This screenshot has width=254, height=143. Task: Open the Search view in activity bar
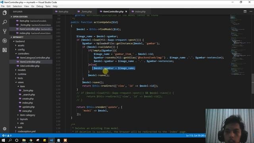(4, 22)
